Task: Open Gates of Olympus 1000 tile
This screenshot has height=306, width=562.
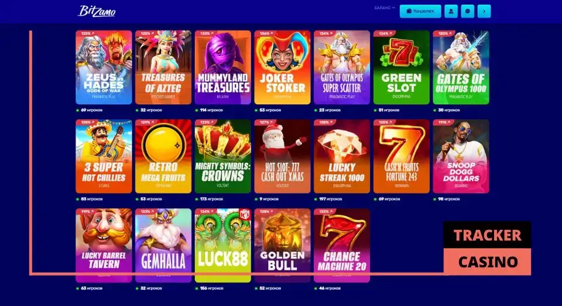Action: click(x=461, y=67)
